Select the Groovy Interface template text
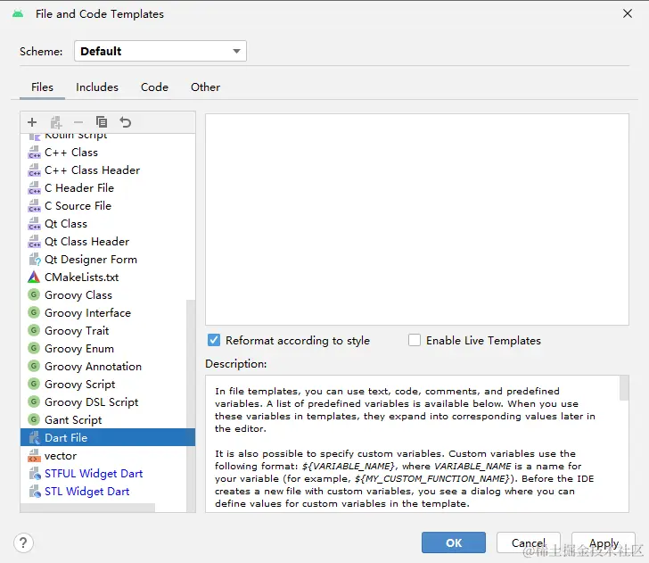 87,313
